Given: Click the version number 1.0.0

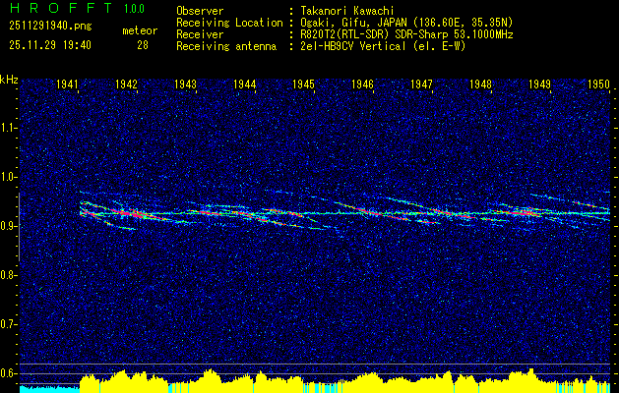Looking at the screenshot, I should (134, 9).
